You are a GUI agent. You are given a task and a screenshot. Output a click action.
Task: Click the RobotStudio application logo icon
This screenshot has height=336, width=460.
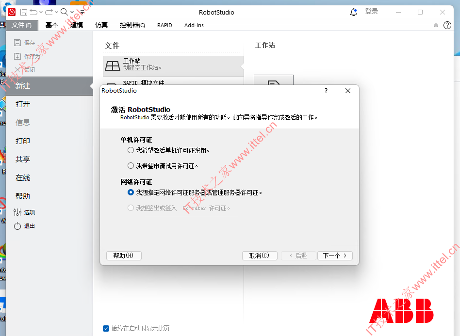(12, 12)
